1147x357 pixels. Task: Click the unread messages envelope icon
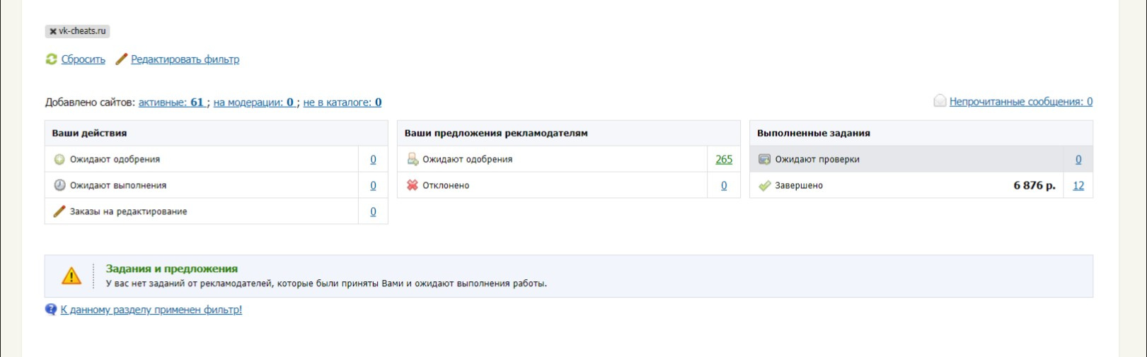click(940, 101)
